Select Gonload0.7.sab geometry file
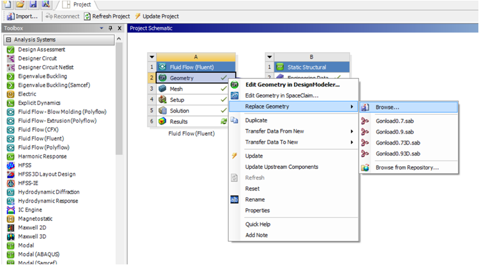 point(409,121)
